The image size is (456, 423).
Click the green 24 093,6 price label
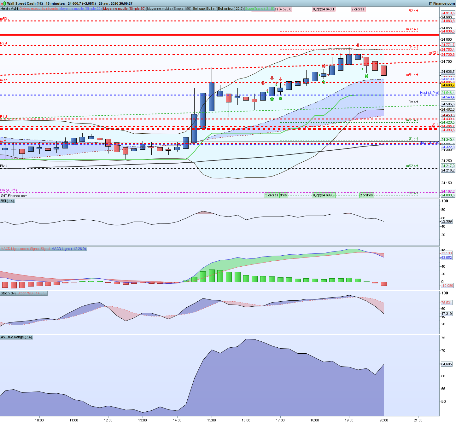[448, 195]
